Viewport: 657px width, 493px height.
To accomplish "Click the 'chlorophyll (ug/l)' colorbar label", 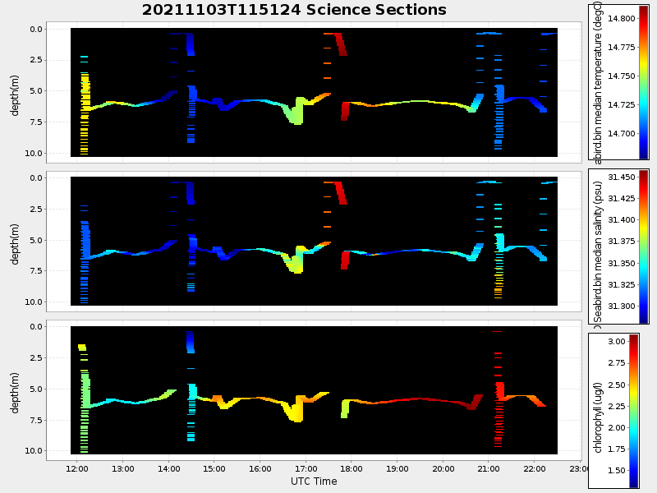I will click(598, 417).
